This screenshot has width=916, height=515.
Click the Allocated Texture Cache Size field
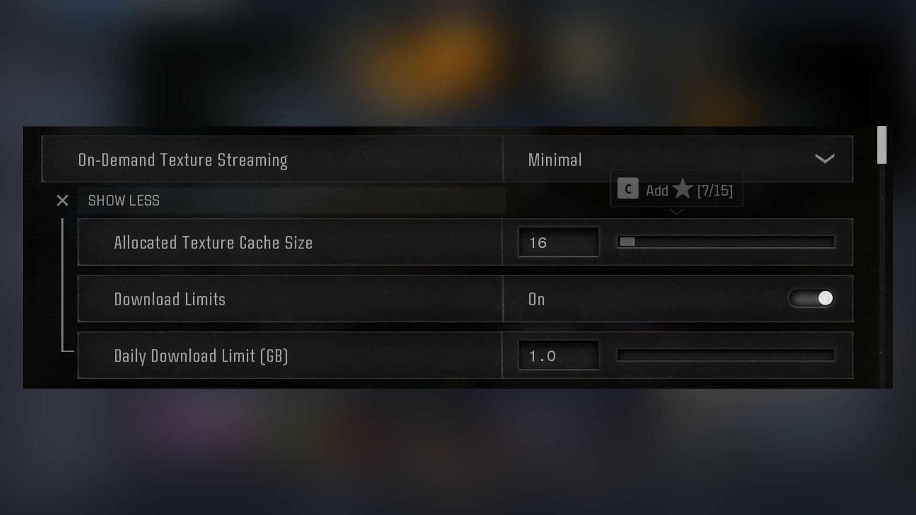coord(557,242)
